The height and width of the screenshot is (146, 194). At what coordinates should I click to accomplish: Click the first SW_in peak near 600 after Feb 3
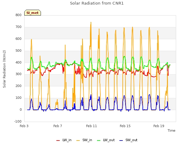click(32, 39)
